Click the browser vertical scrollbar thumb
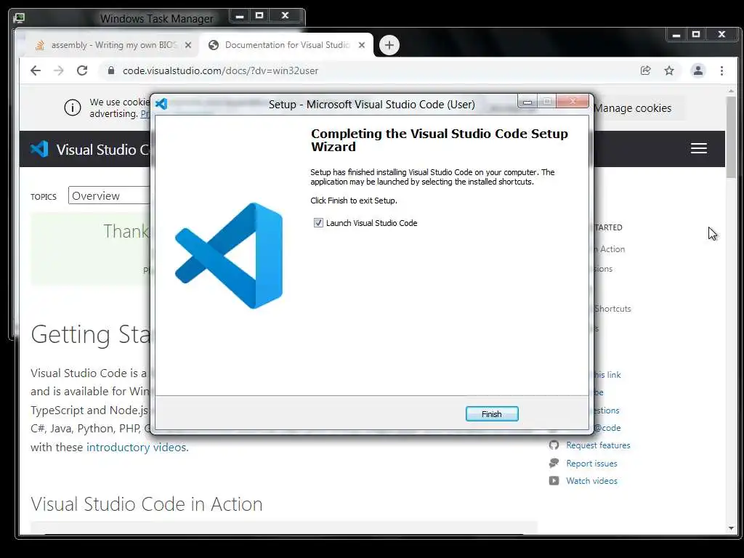Image resolution: width=744 pixels, height=558 pixels. click(731, 137)
